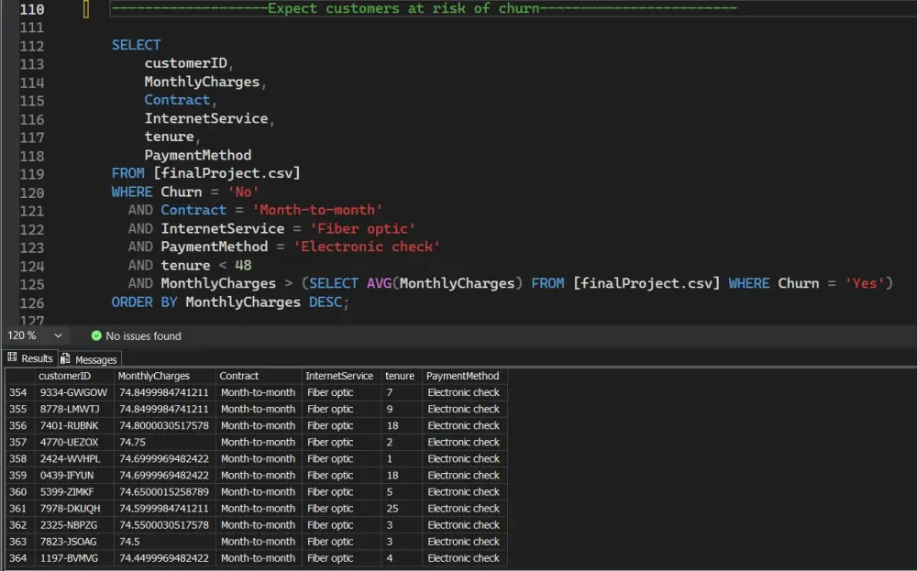
Task: Select result row number 364
Action: tap(18, 558)
